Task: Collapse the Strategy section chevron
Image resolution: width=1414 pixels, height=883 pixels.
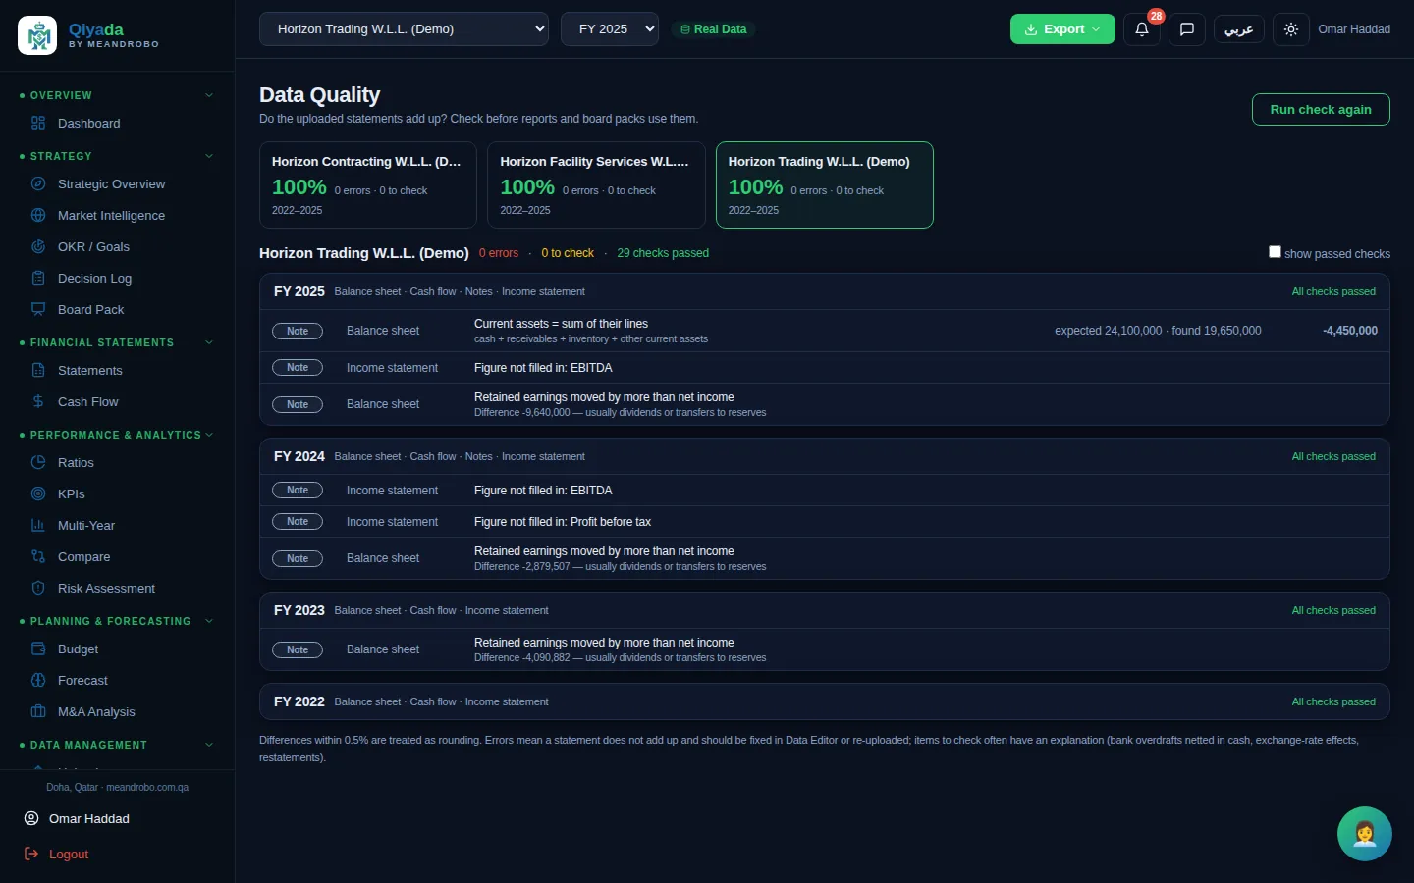Action: (209, 157)
